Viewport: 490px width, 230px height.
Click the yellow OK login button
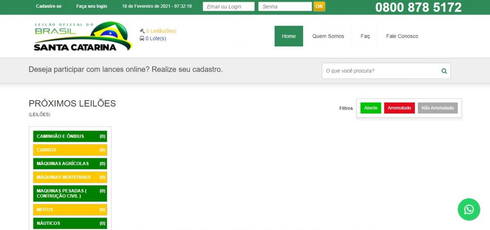pyautogui.click(x=319, y=7)
